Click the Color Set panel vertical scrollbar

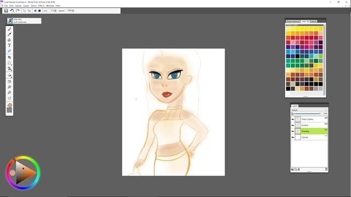coord(324,60)
